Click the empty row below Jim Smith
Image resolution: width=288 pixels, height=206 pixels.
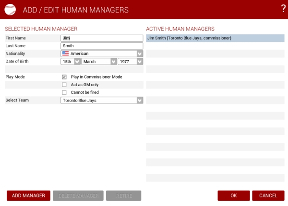tap(216, 46)
